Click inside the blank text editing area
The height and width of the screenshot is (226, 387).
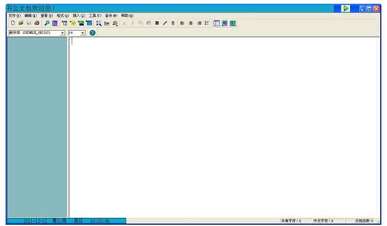click(x=224, y=127)
